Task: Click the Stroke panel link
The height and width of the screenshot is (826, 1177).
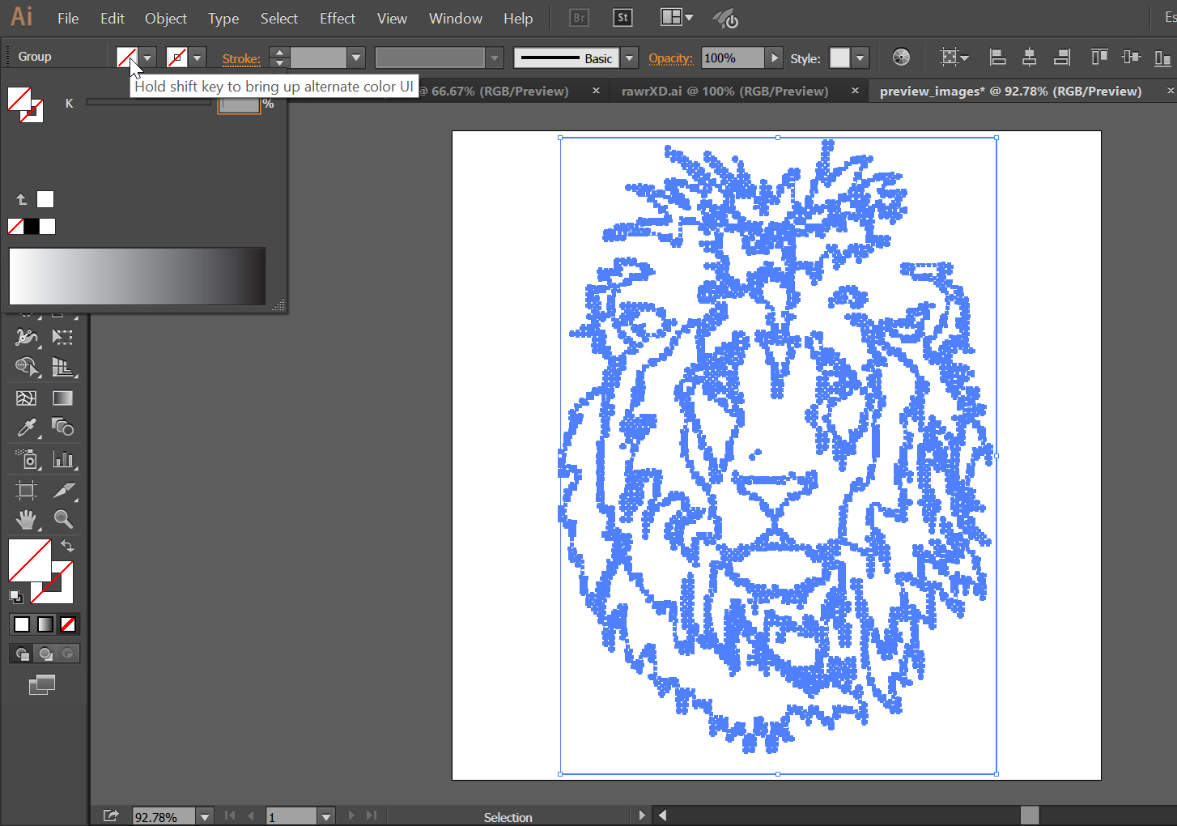Action: click(x=241, y=58)
